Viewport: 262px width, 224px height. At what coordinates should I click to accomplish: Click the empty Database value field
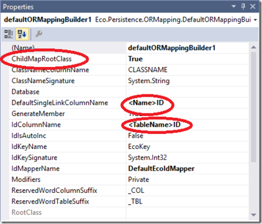click(187, 92)
